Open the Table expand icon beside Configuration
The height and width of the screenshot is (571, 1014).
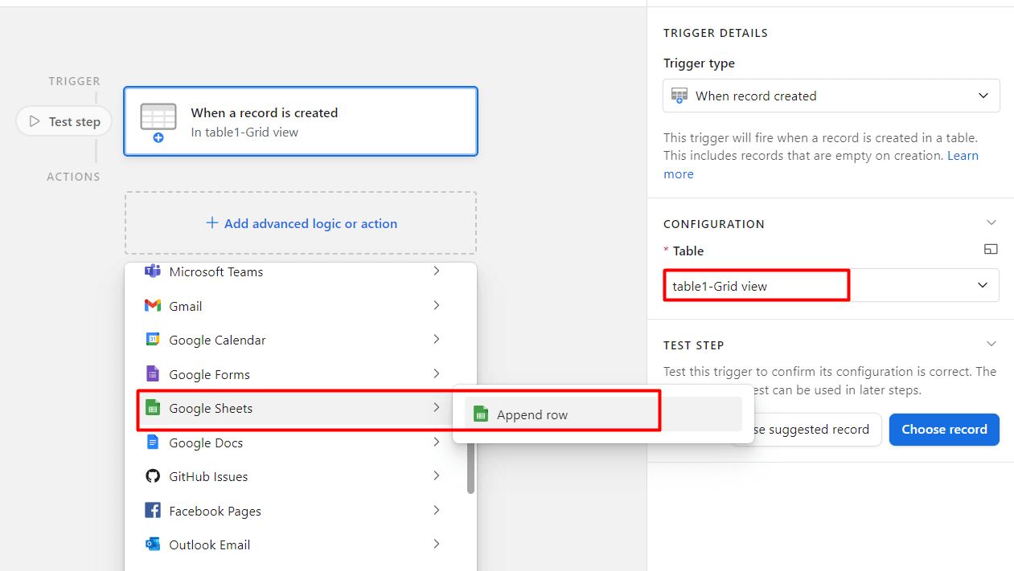tap(991, 249)
